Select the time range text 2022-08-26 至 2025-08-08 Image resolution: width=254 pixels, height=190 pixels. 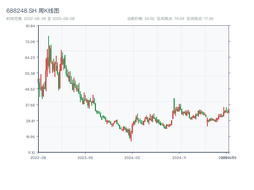click(x=49, y=19)
